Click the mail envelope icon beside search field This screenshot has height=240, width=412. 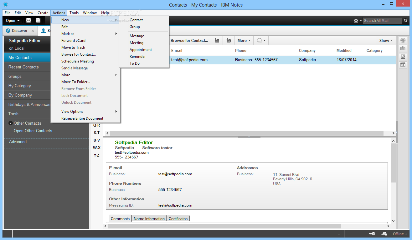pyautogui.click(x=356, y=21)
